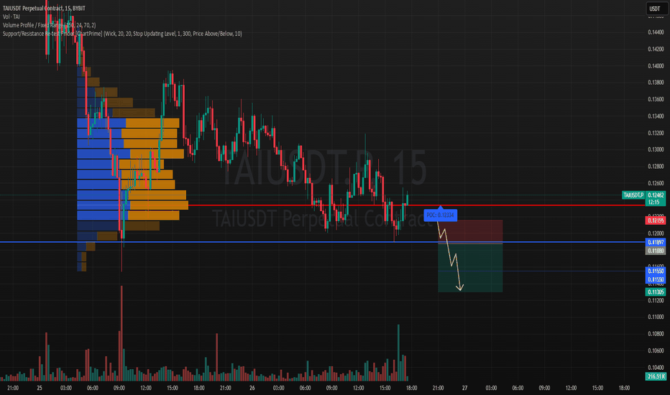The image size is (670, 395).
Task: Click the 0.13000 price axis label
Action: point(656,149)
